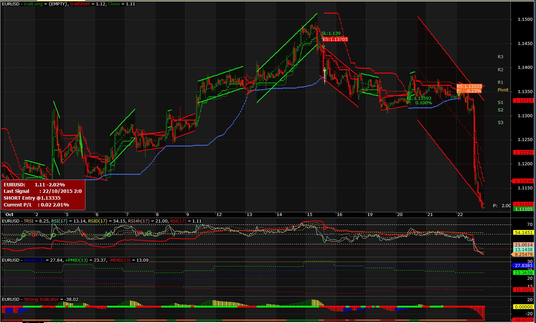
Task: Click the date axis label 22
Action: coord(460,214)
